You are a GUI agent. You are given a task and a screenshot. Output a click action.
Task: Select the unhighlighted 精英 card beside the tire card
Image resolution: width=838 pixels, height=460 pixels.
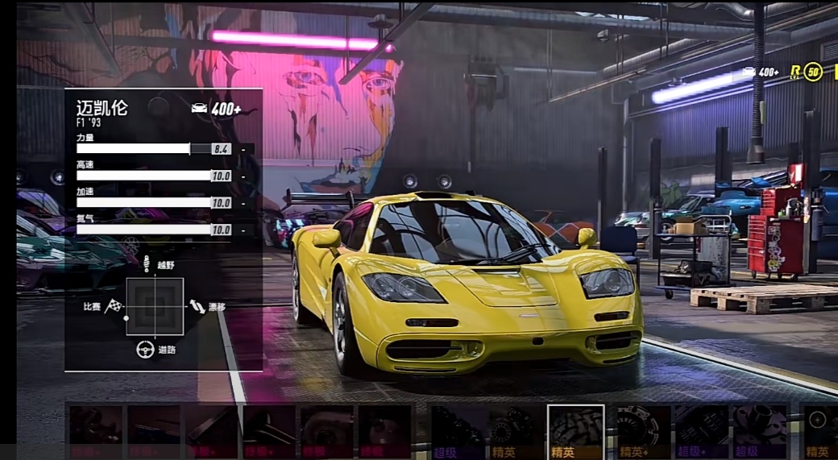tap(516, 432)
